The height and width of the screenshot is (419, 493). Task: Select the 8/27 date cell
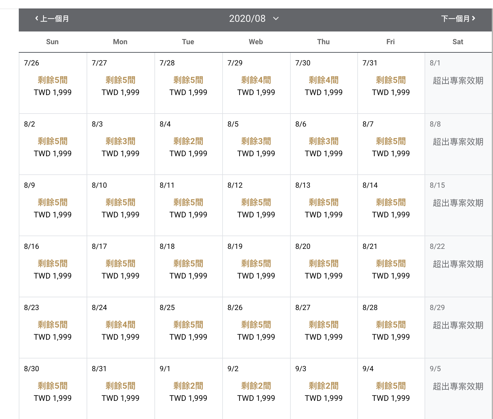[324, 328]
